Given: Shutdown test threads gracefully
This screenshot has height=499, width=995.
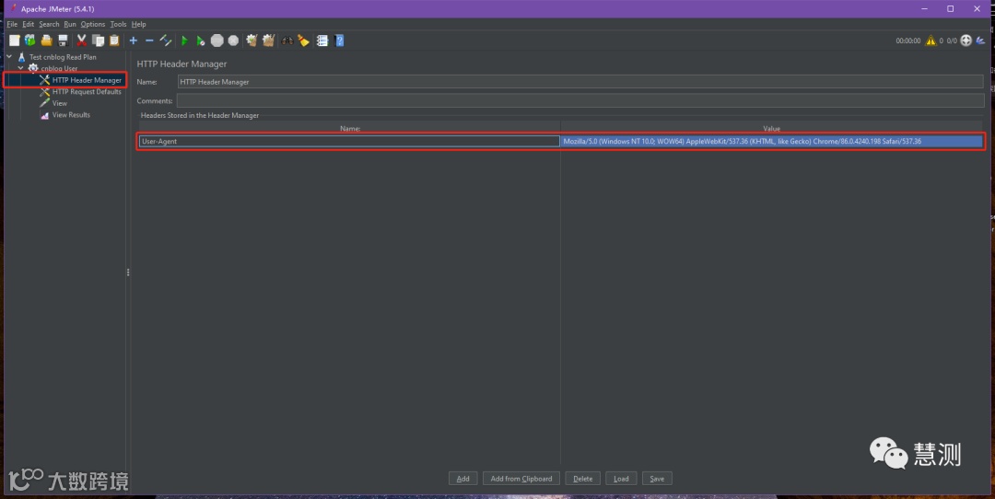Looking at the screenshot, I should click(x=233, y=41).
